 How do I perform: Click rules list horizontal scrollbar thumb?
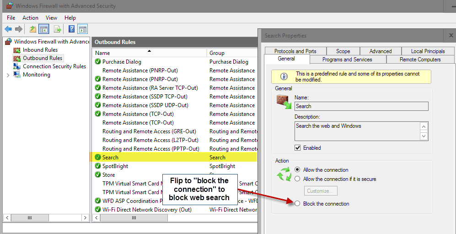point(134,218)
